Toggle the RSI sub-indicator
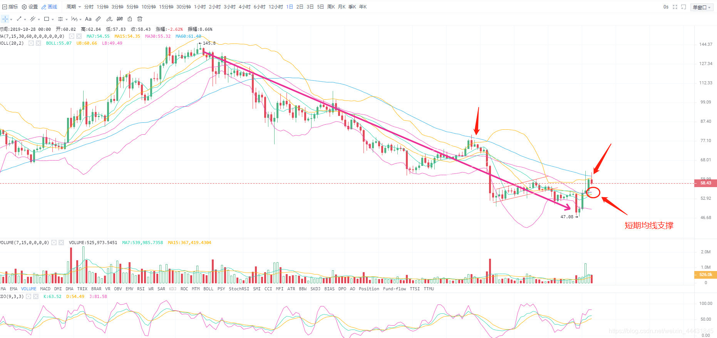717x338 pixels. point(141,289)
